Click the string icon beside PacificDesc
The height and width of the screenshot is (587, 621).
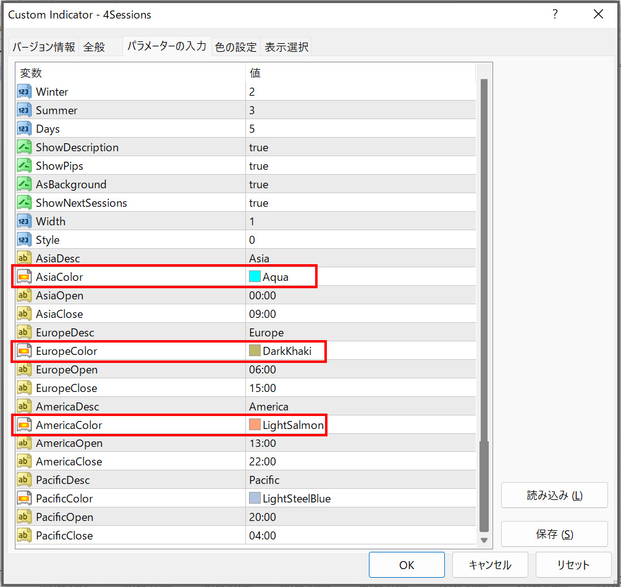[x=24, y=480]
